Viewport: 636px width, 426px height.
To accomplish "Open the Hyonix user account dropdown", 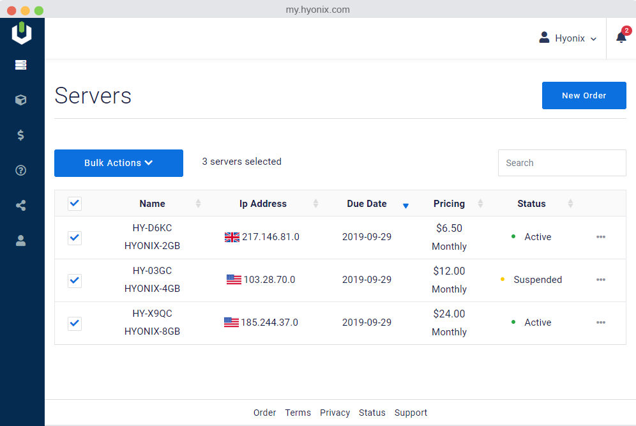I will pos(568,38).
